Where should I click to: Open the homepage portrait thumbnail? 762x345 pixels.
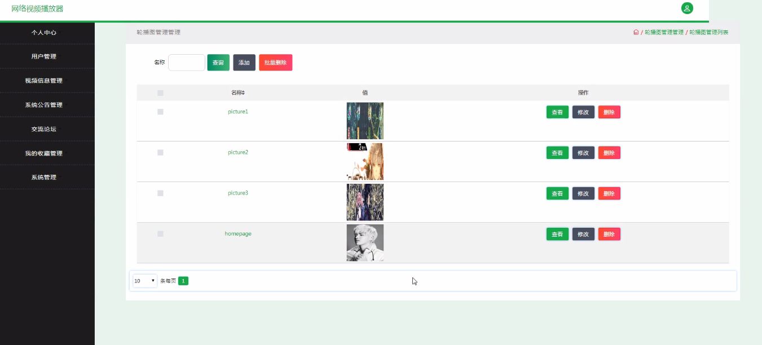coord(365,242)
